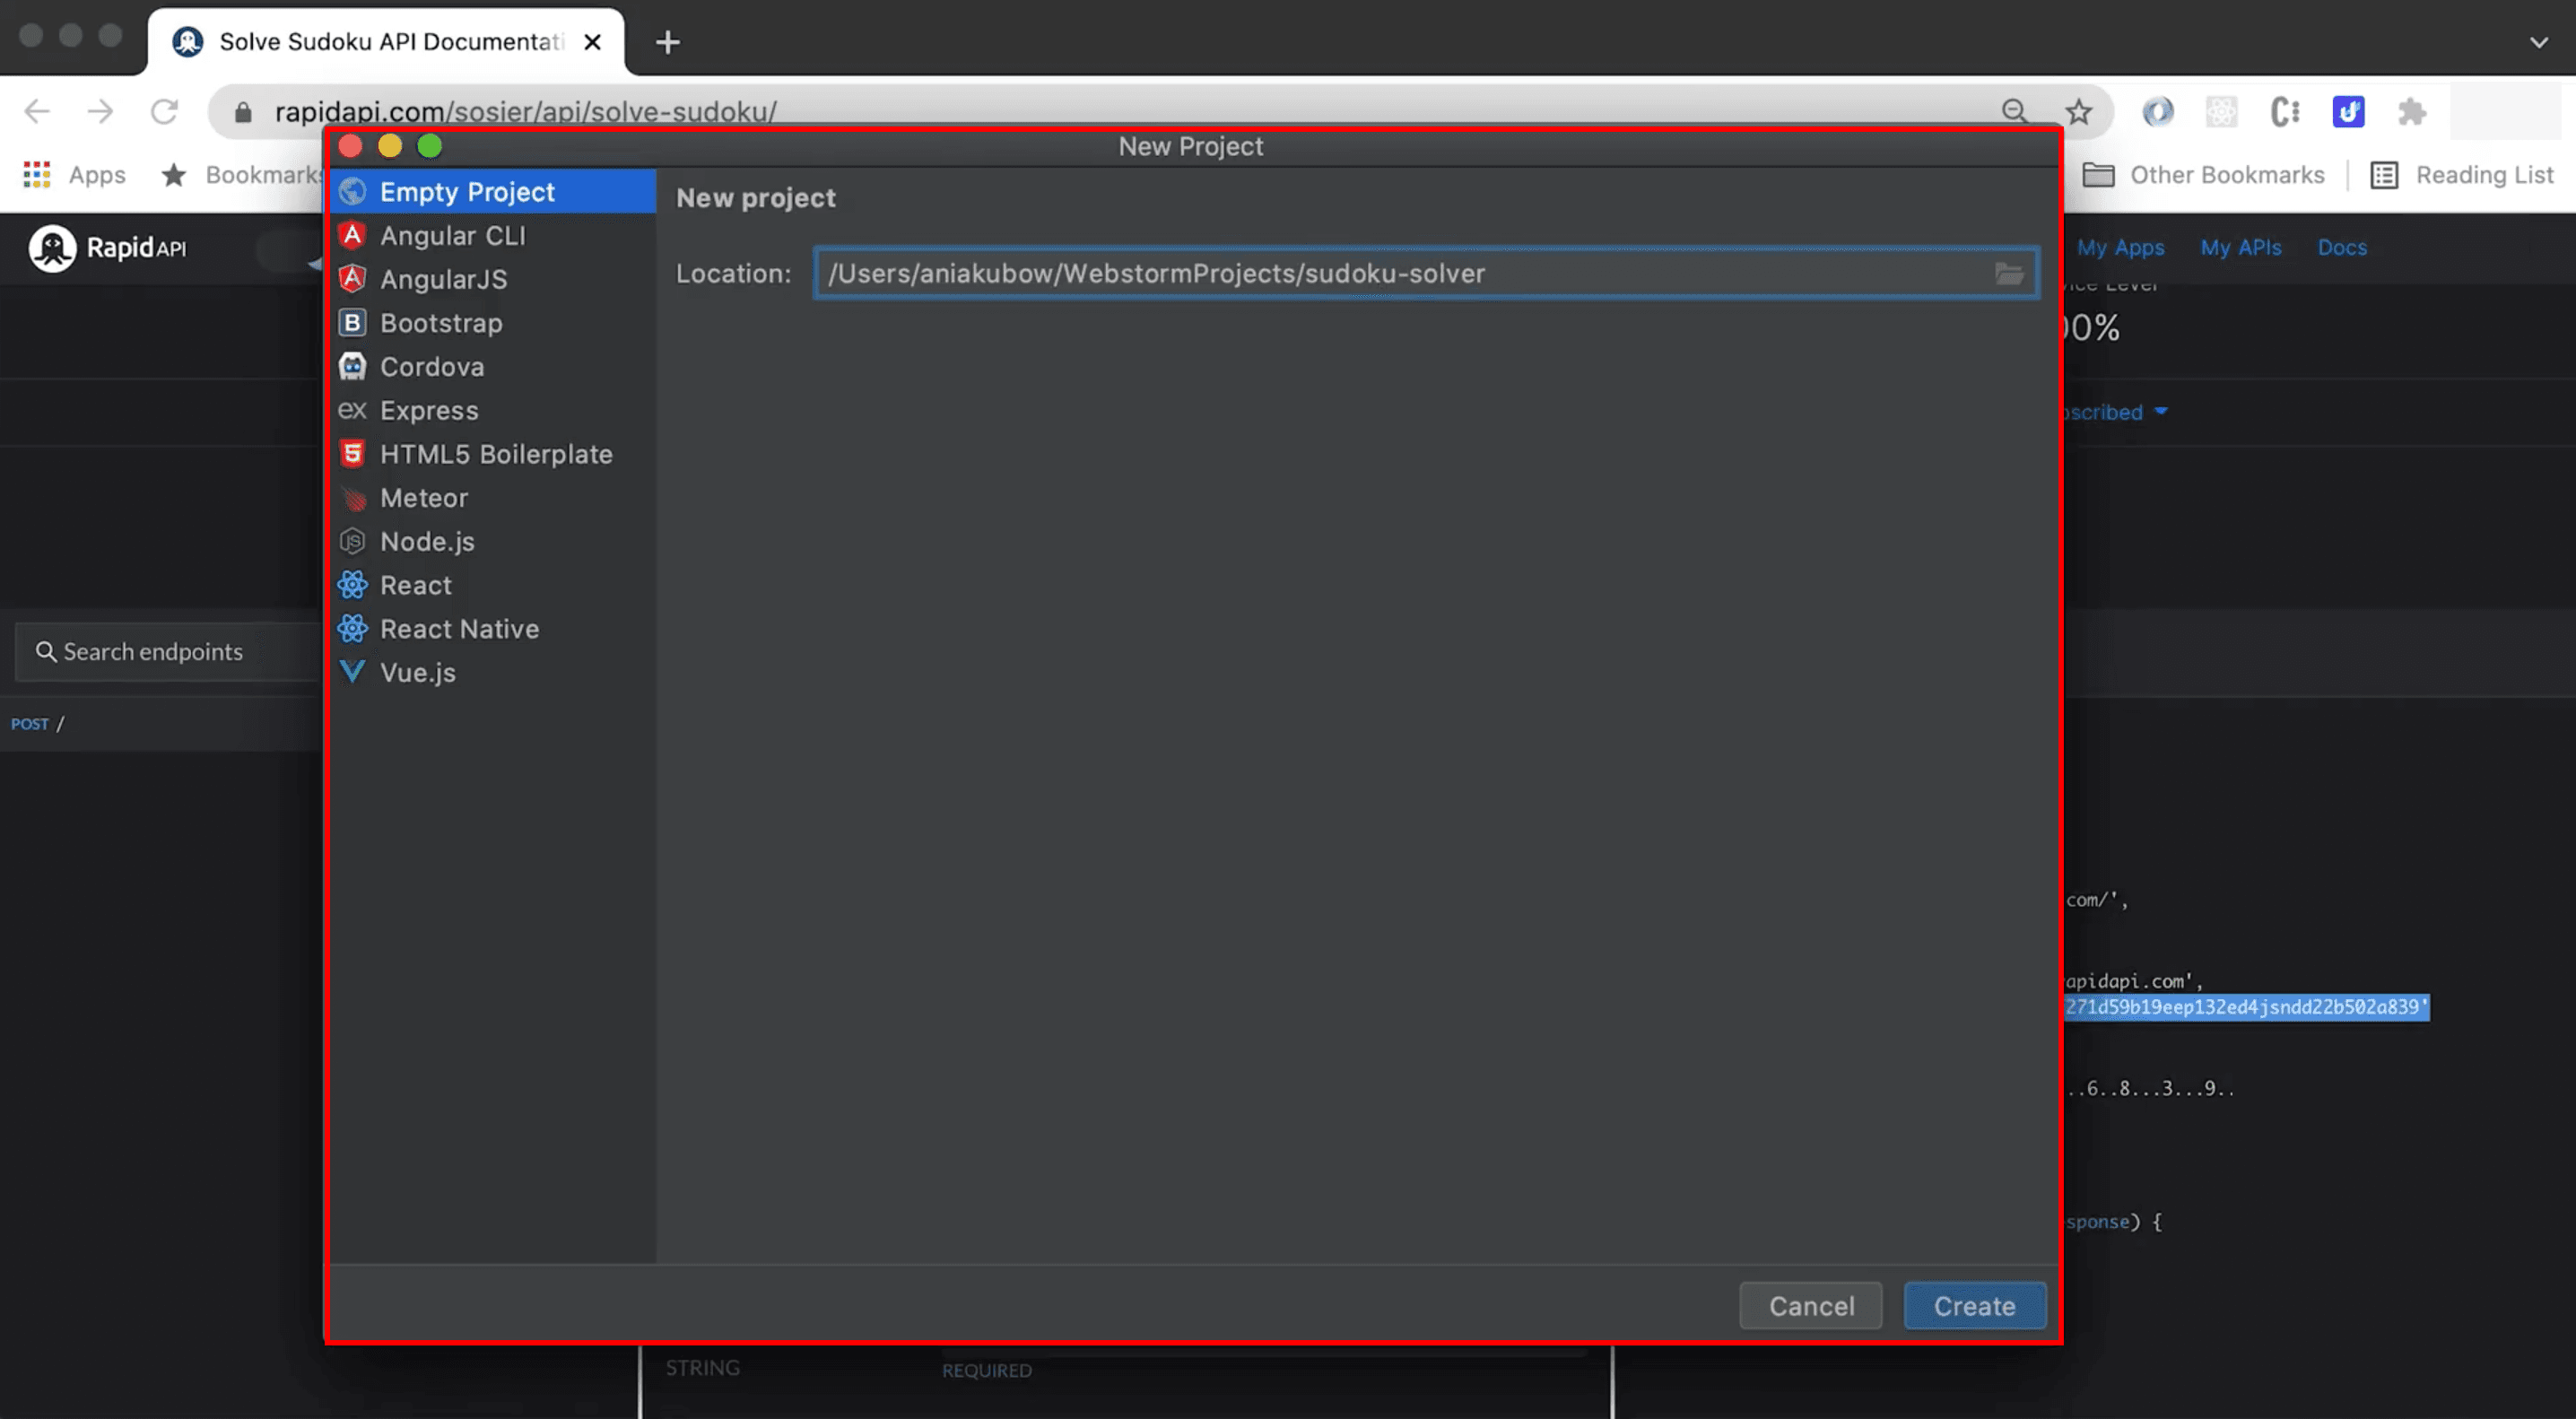Click the lock icon in address bar
Viewport: 2576px width, 1419px height.
pyautogui.click(x=242, y=112)
